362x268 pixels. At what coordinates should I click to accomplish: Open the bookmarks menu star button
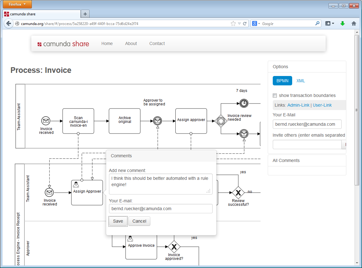click(328, 23)
